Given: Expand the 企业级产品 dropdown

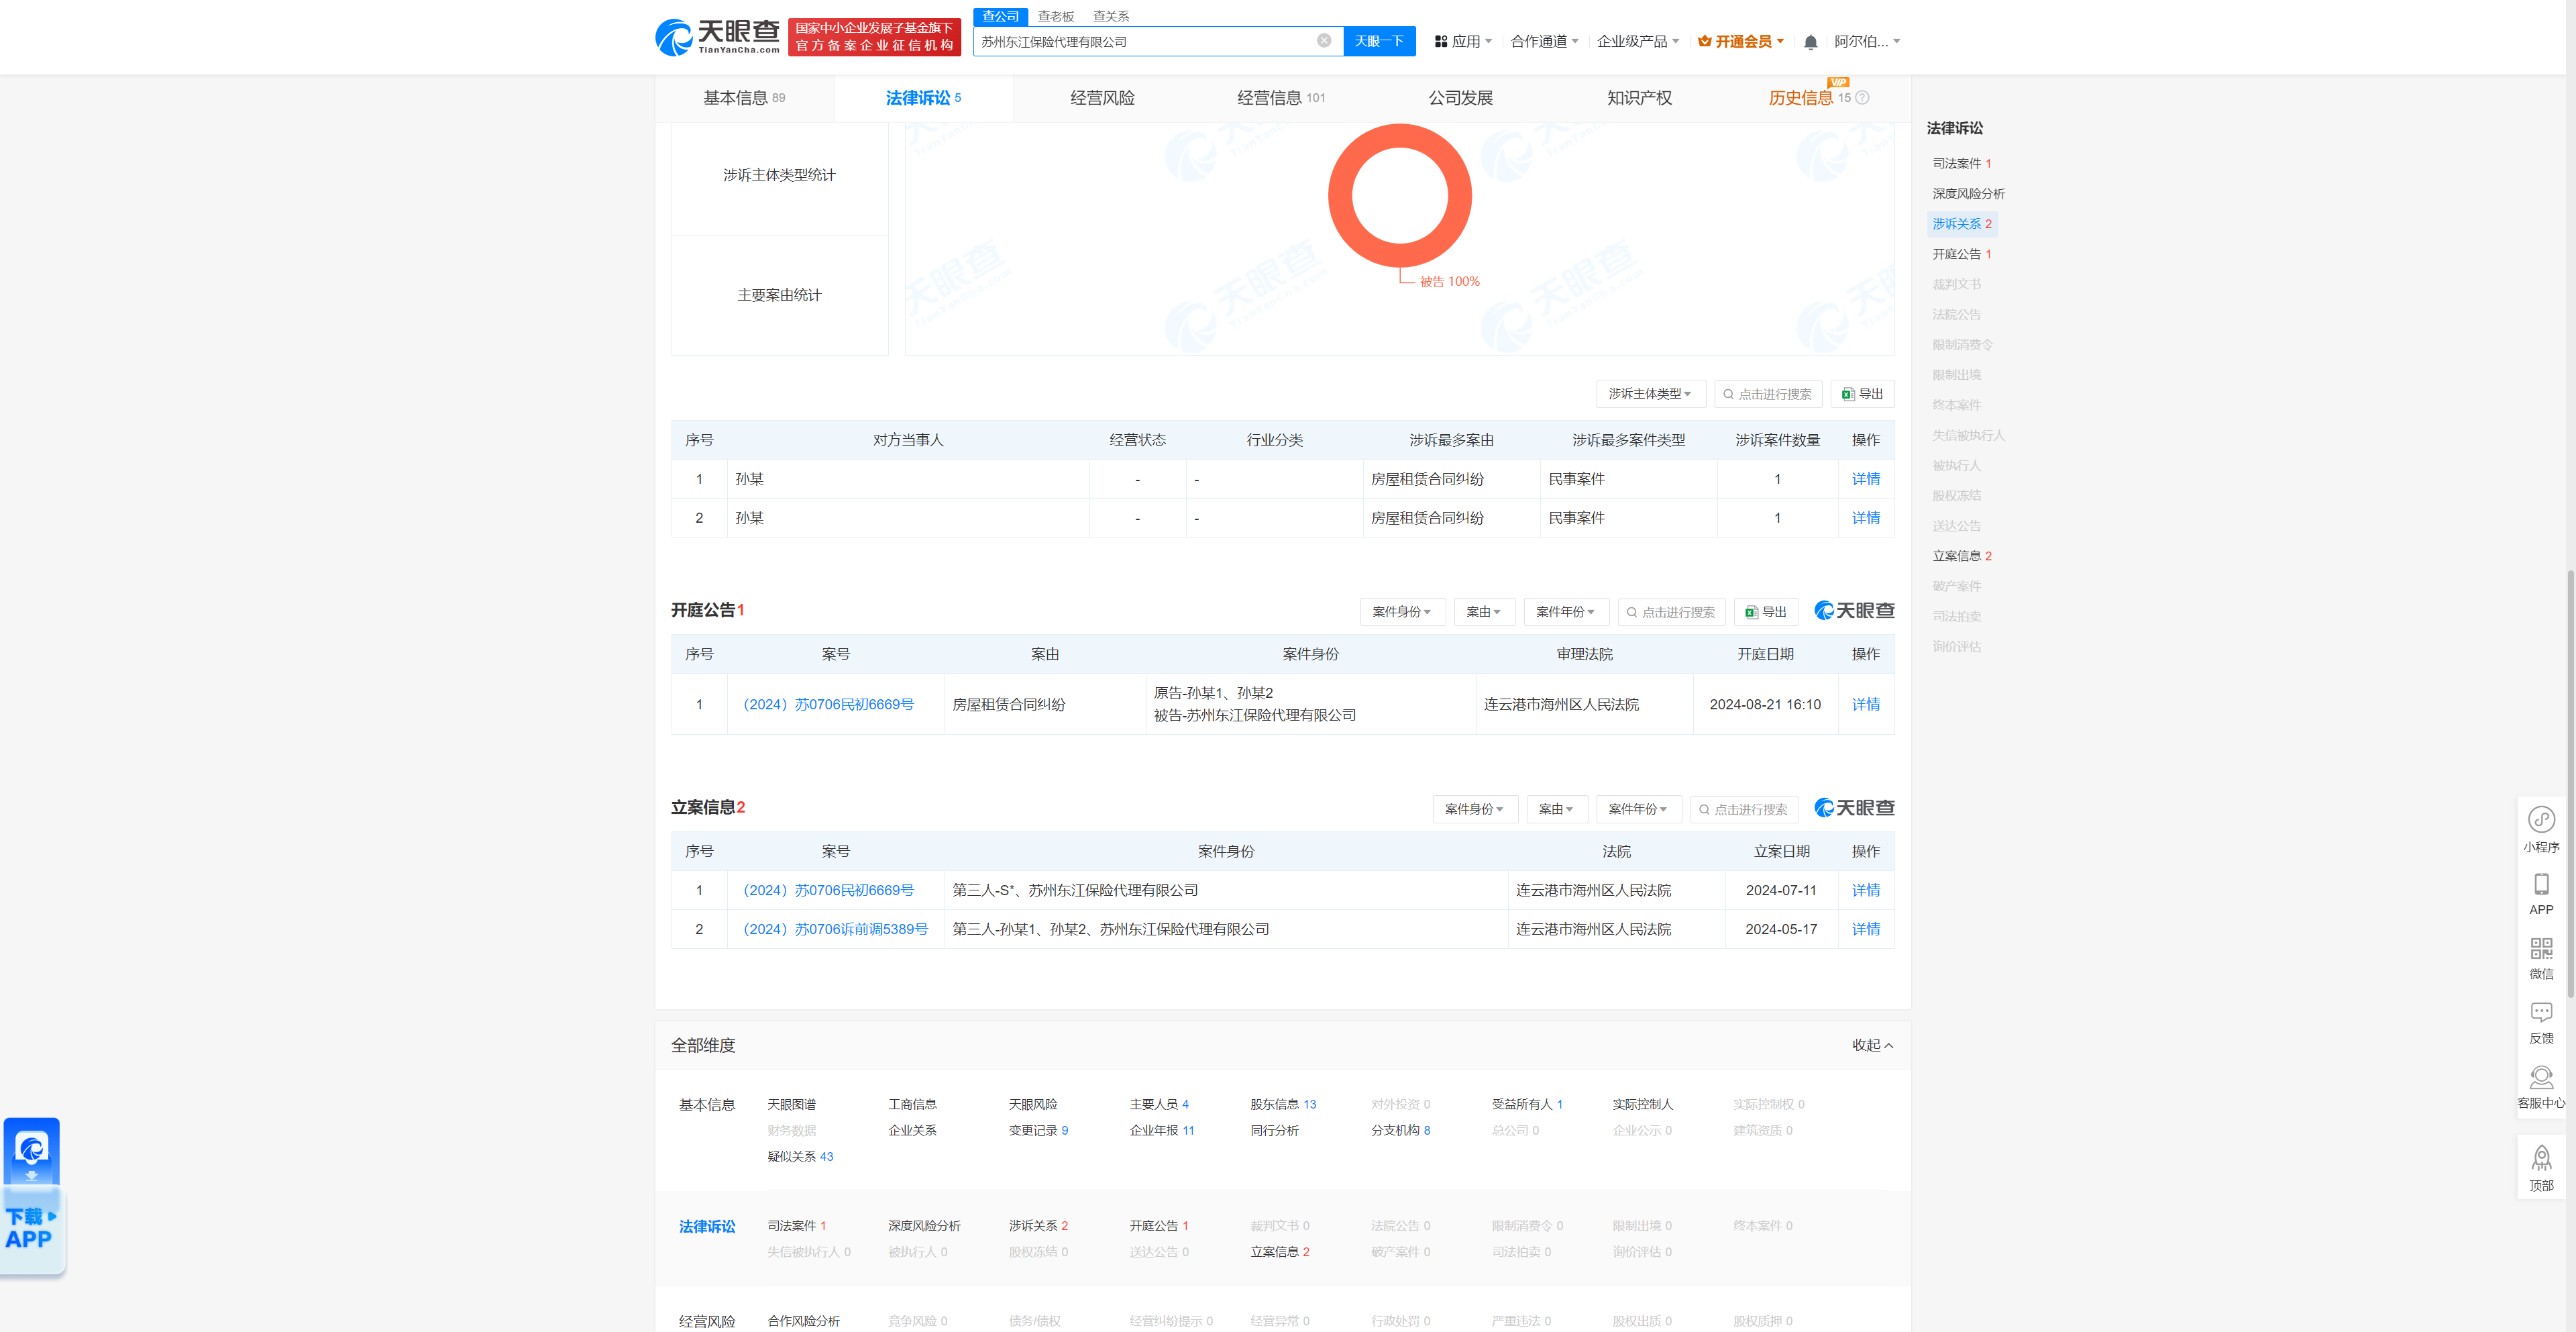Looking at the screenshot, I should (x=1638, y=41).
